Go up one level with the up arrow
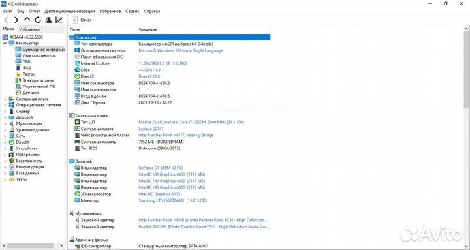Viewport: 470px width, 250px height. coord(27,20)
